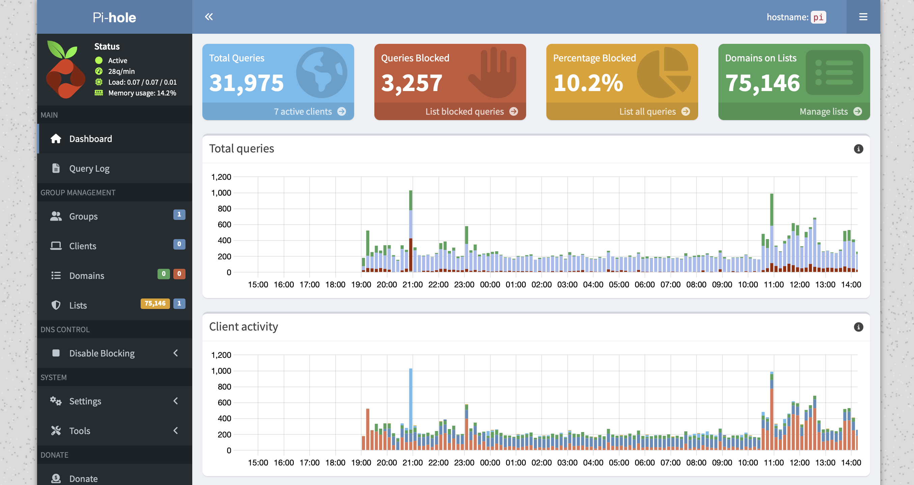The image size is (914, 485).
Task: Click Manage lists on the Domains card
Action: pos(823,111)
